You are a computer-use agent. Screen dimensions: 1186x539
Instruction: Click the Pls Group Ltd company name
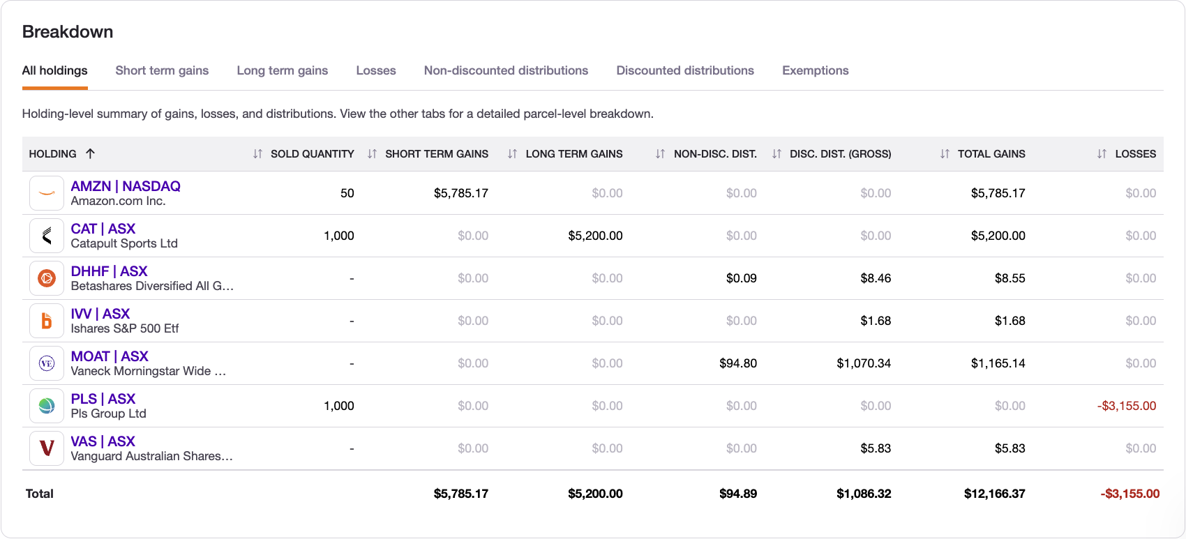[108, 413]
